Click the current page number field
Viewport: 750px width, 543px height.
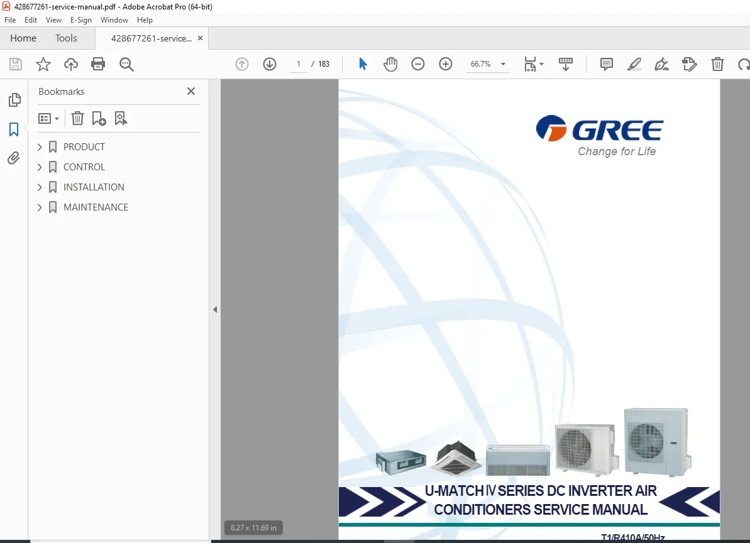pos(299,64)
